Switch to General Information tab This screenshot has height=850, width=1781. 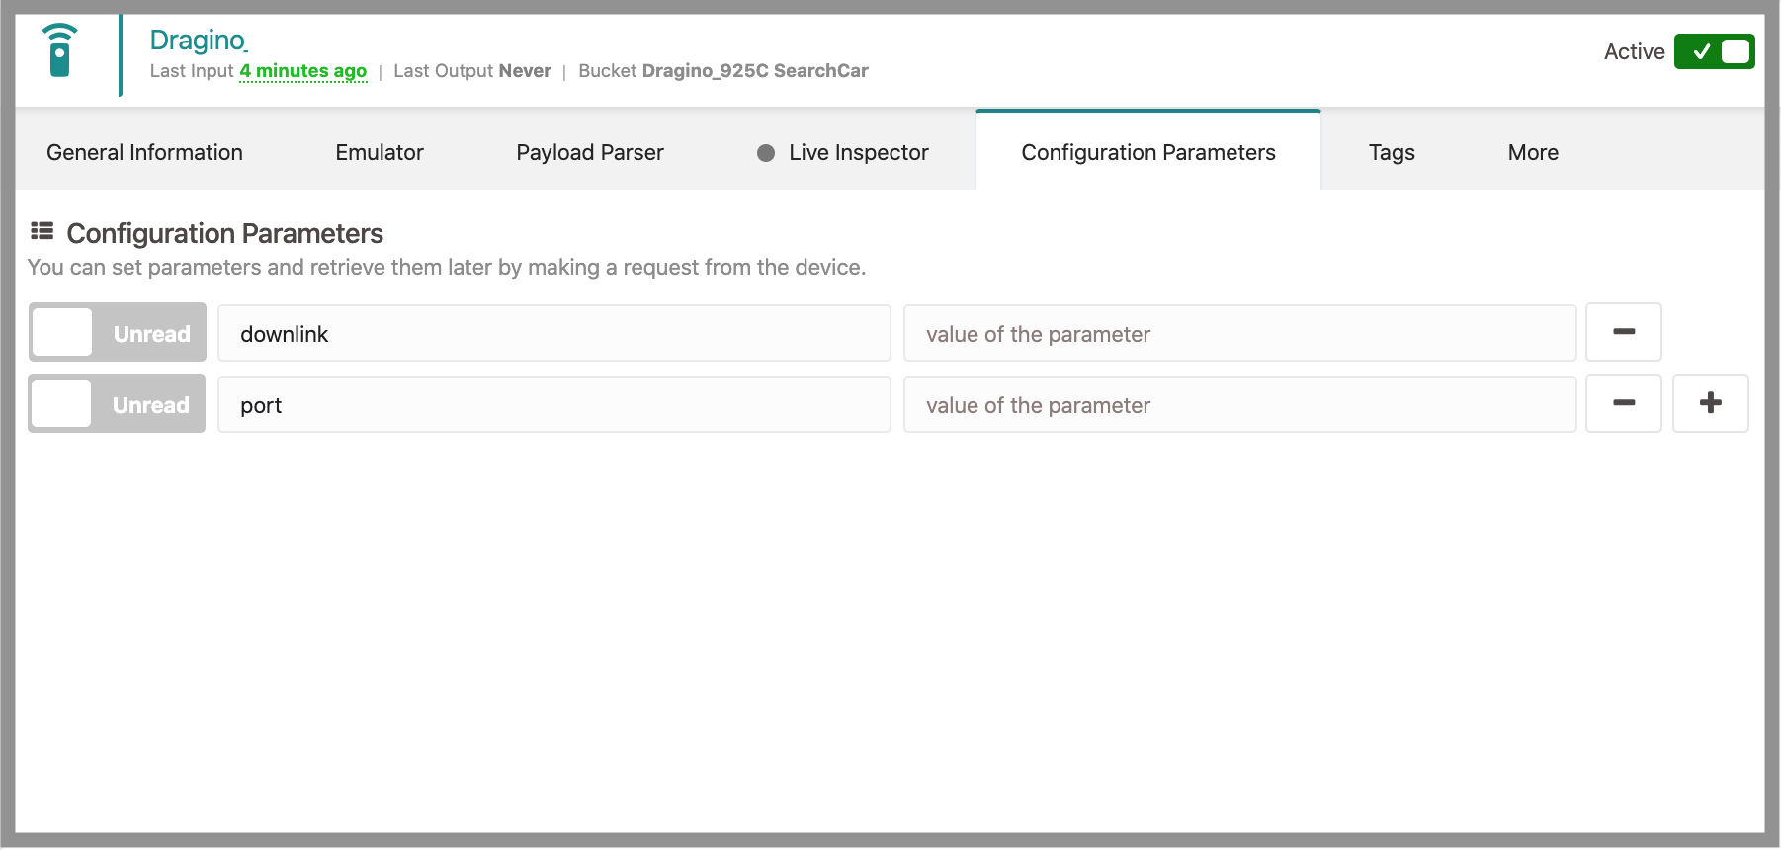point(144,152)
